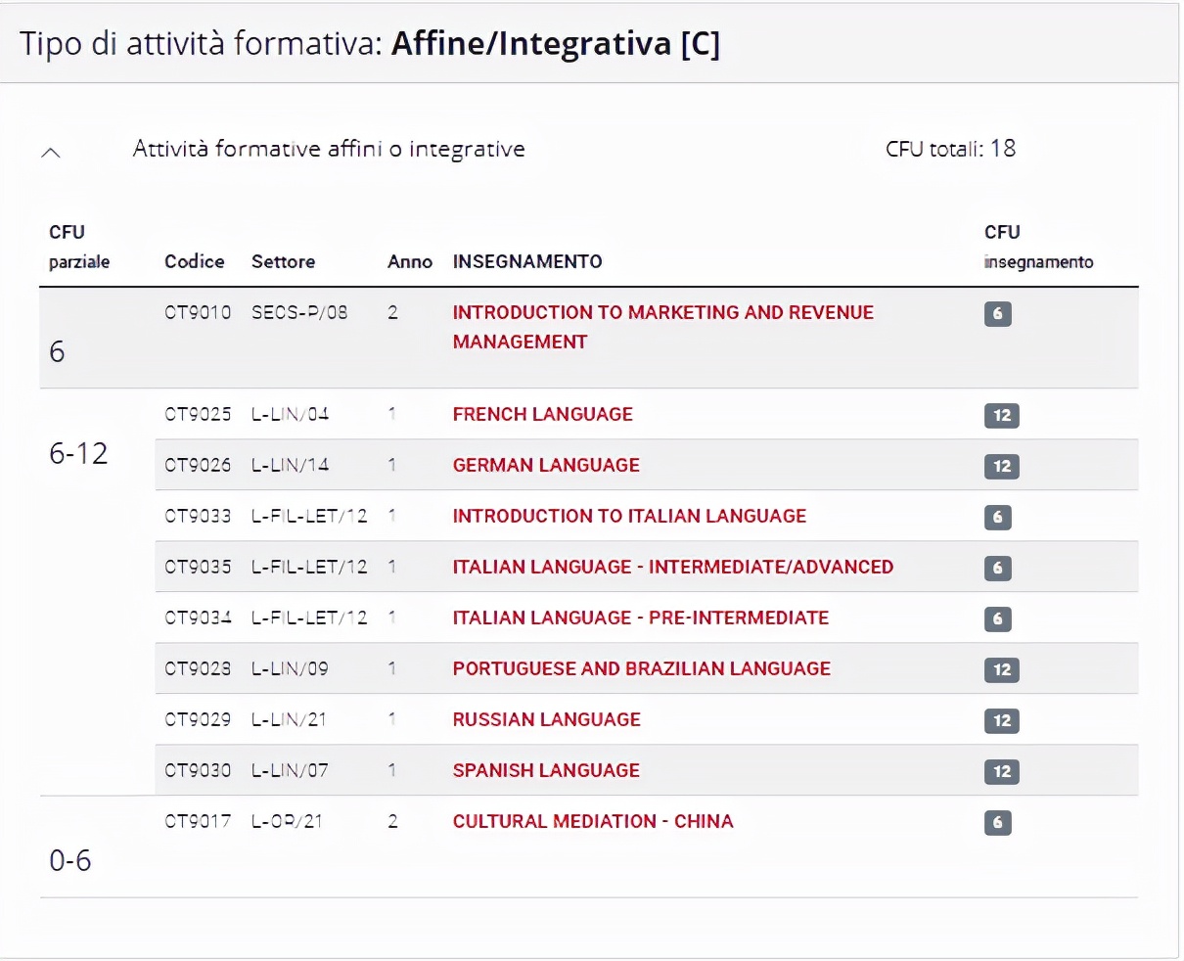1184x961 pixels.
Task: Open the Spanish Language course link
Action: 546,771
